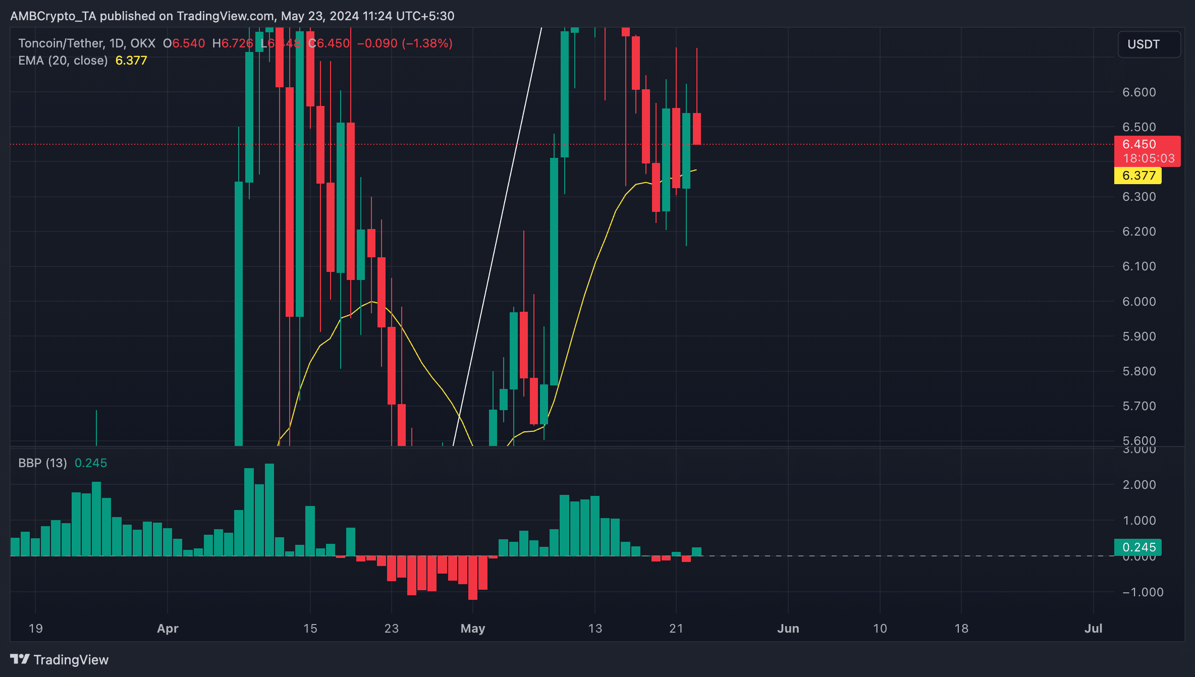1195x677 pixels.
Task: Click the AMBCrypto_TA published on TradingView.com header
Action: (x=232, y=16)
